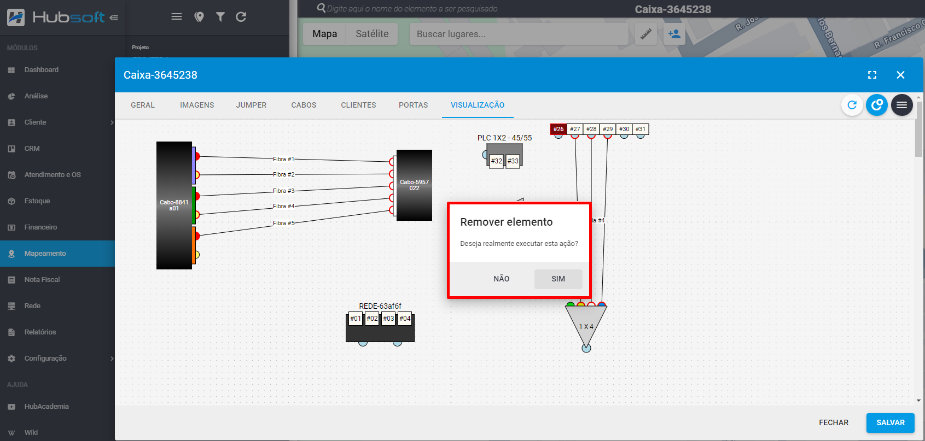Click Buscar lugares search field
Screen dimensions: 925x441
click(x=519, y=34)
